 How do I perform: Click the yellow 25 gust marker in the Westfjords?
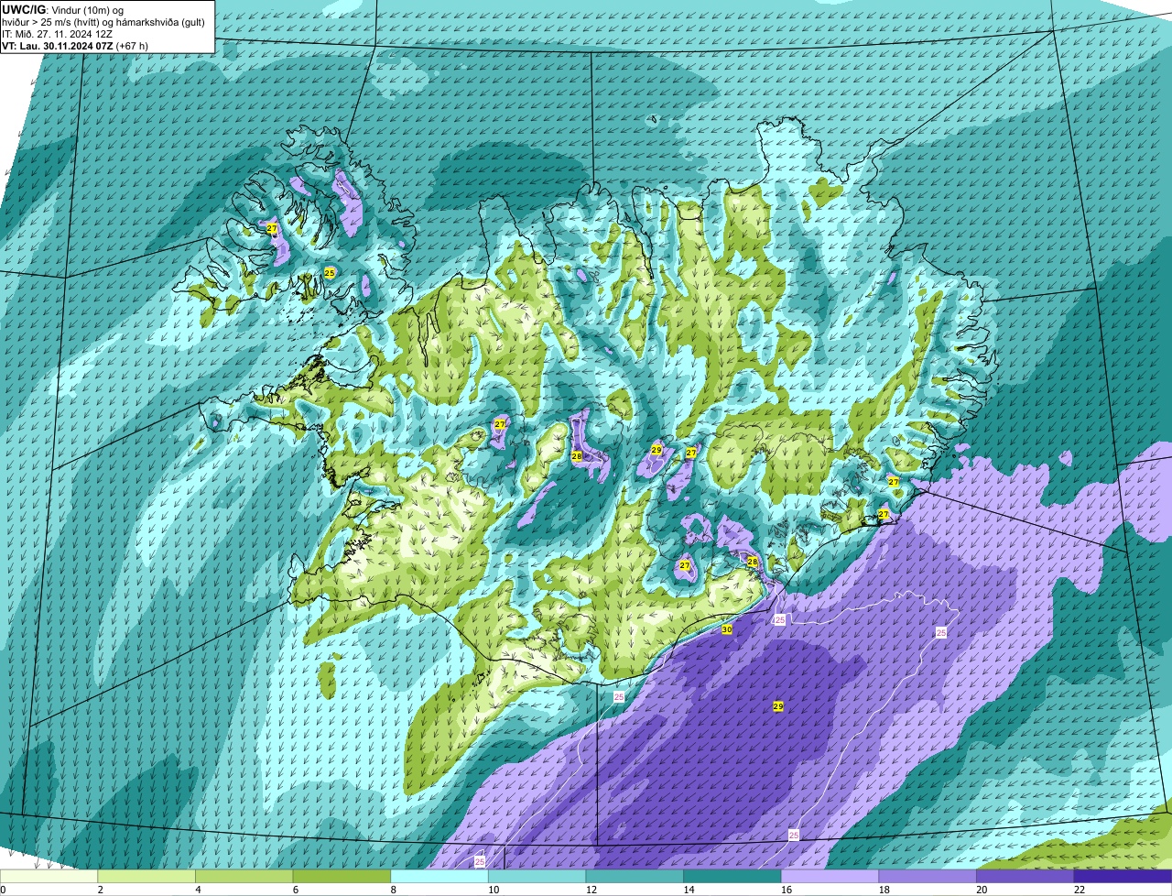[330, 272]
